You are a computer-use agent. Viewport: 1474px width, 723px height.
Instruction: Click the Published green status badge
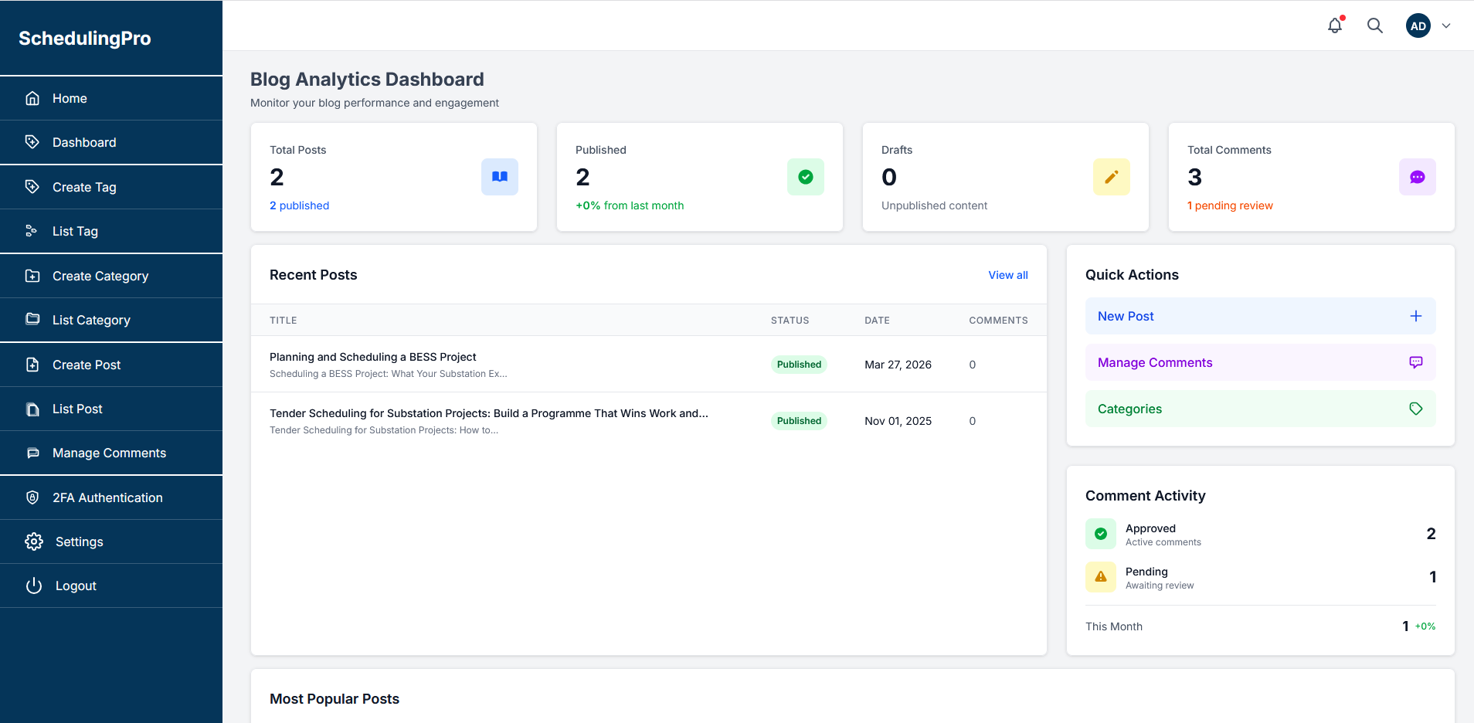pyautogui.click(x=798, y=364)
